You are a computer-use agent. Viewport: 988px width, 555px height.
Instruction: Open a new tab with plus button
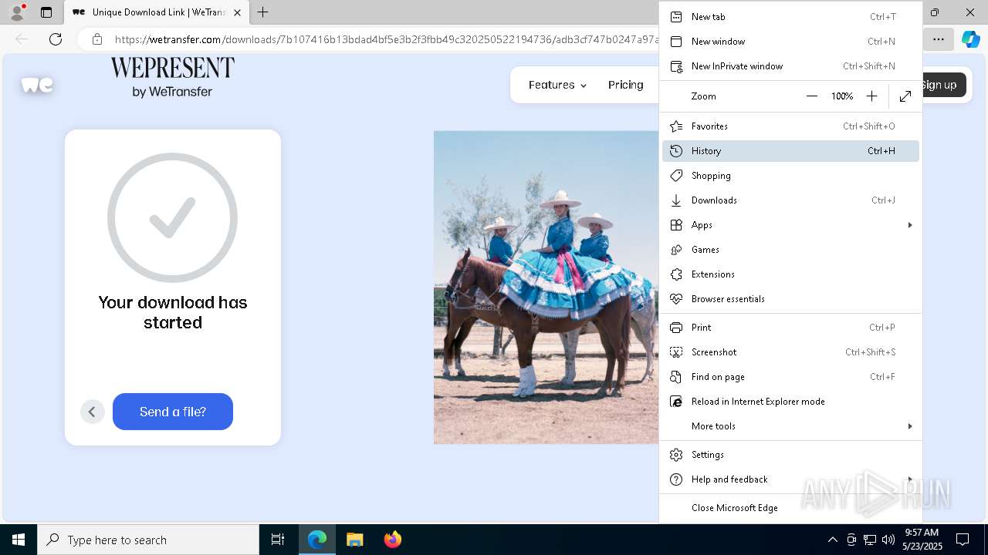[263, 12]
